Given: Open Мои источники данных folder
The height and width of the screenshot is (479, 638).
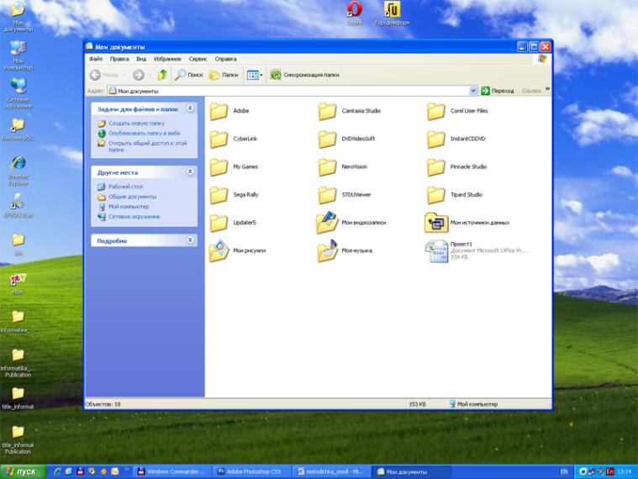Looking at the screenshot, I should click(467, 223).
